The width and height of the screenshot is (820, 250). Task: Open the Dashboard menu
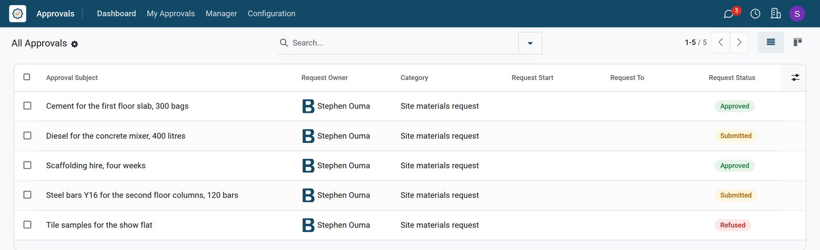click(116, 13)
